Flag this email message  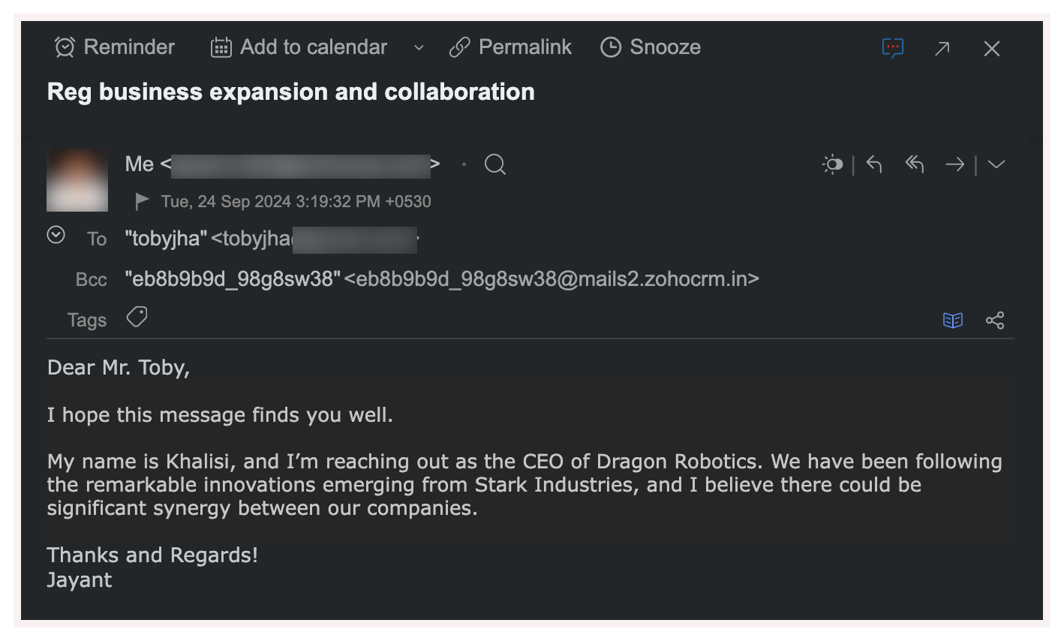coord(141,201)
